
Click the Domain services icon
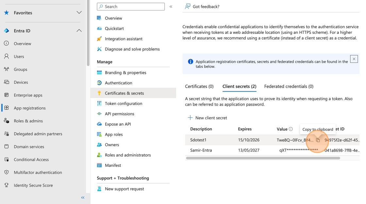[7, 146]
